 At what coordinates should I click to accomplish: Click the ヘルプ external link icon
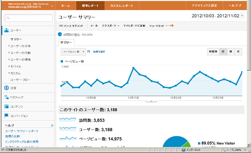(240, 5)
